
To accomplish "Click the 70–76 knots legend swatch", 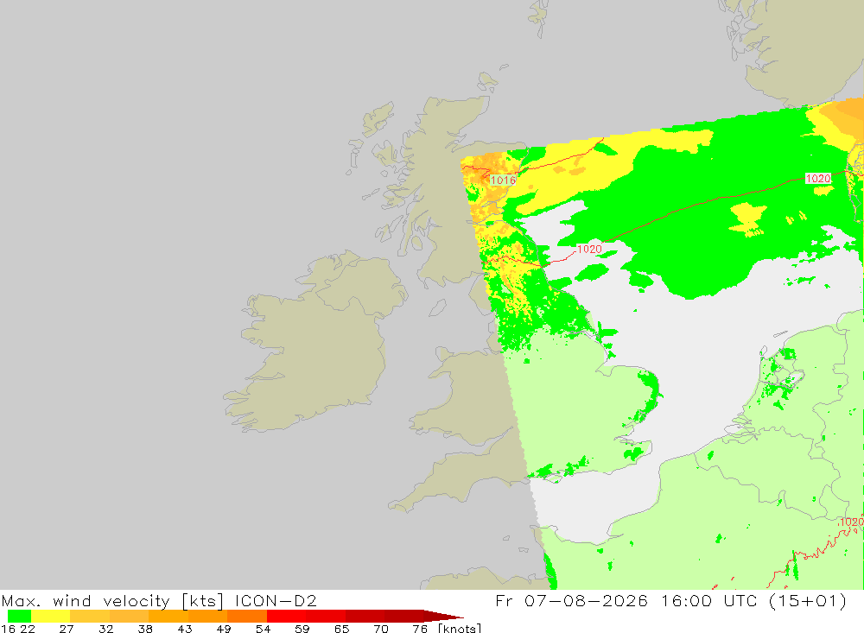I will tap(403, 616).
